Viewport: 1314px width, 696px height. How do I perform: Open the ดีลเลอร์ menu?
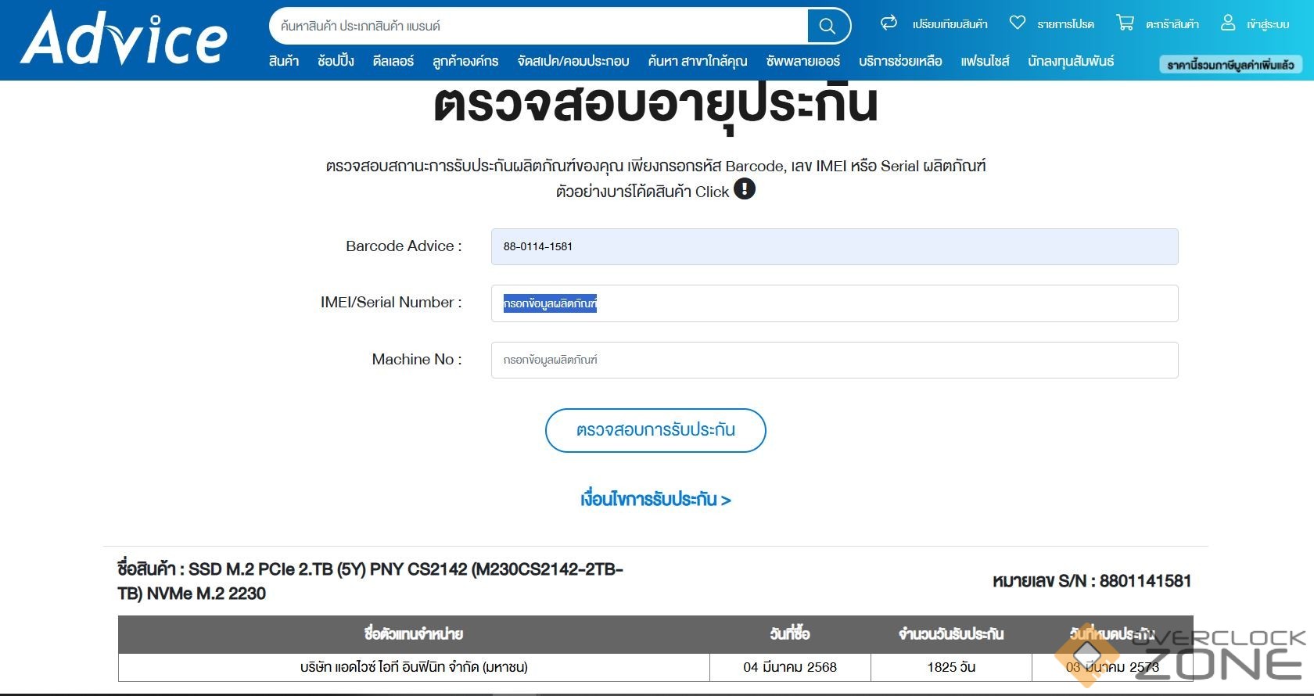pyautogui.click(x=393, y=61)
